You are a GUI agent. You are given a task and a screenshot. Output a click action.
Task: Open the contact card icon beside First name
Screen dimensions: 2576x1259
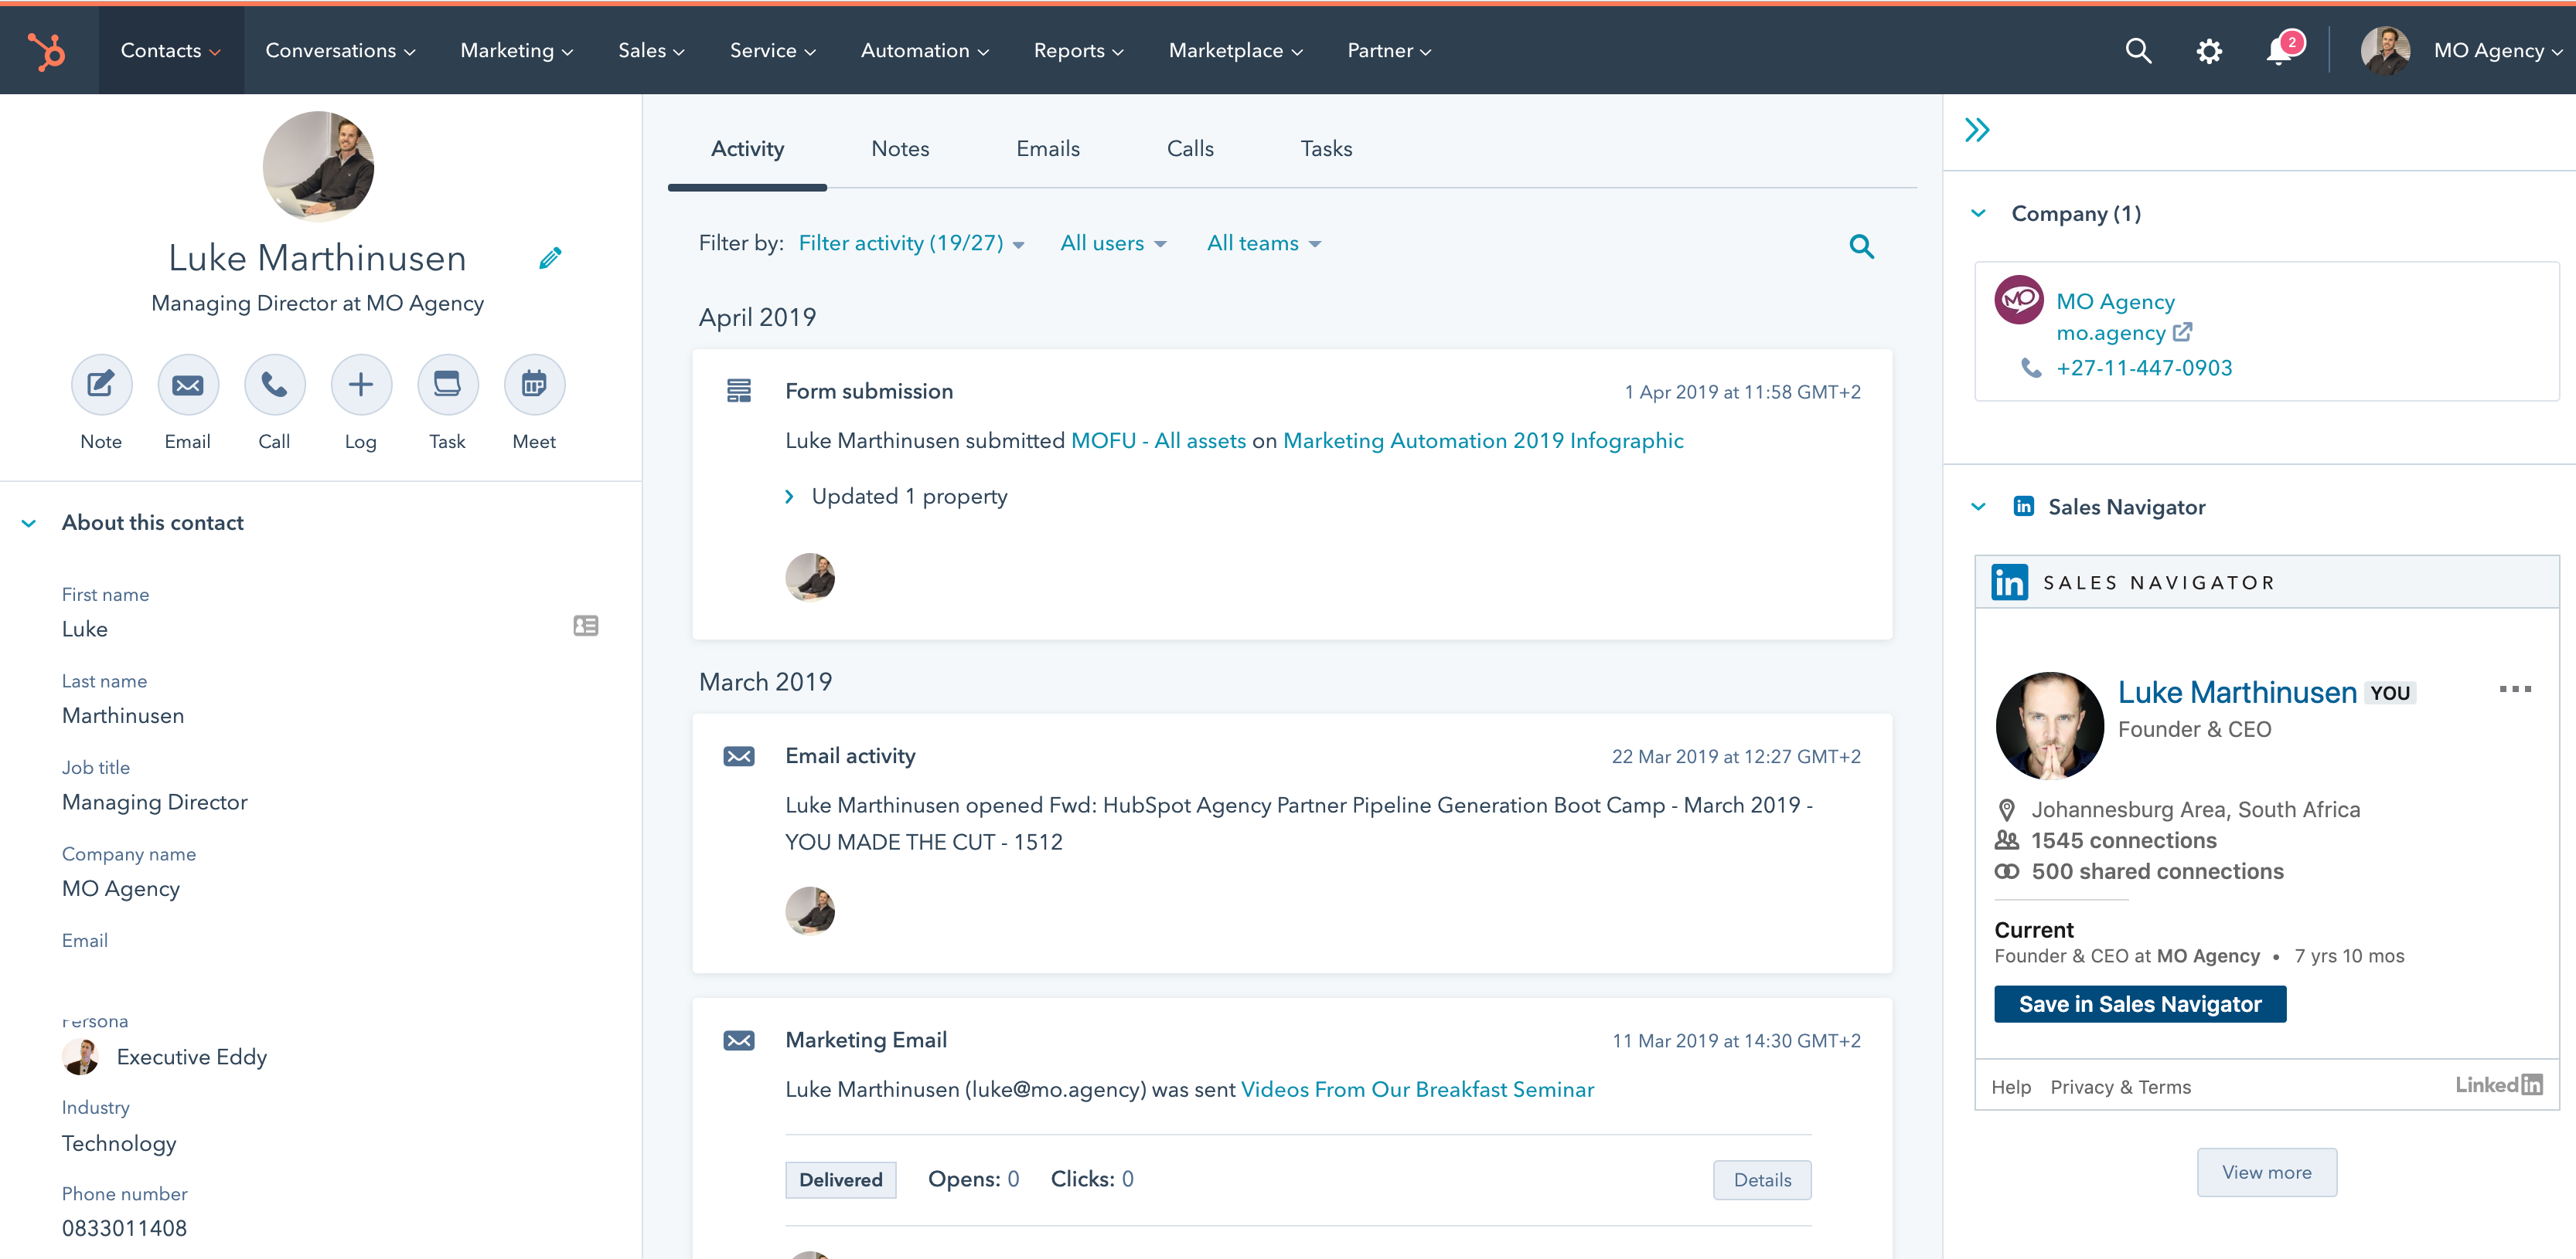coord(586,626)
